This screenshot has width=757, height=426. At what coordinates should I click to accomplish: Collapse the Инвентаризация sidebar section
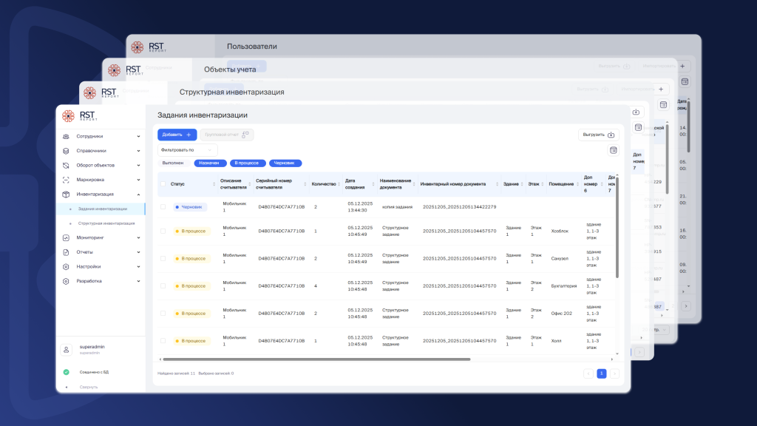tap(138, 195)
